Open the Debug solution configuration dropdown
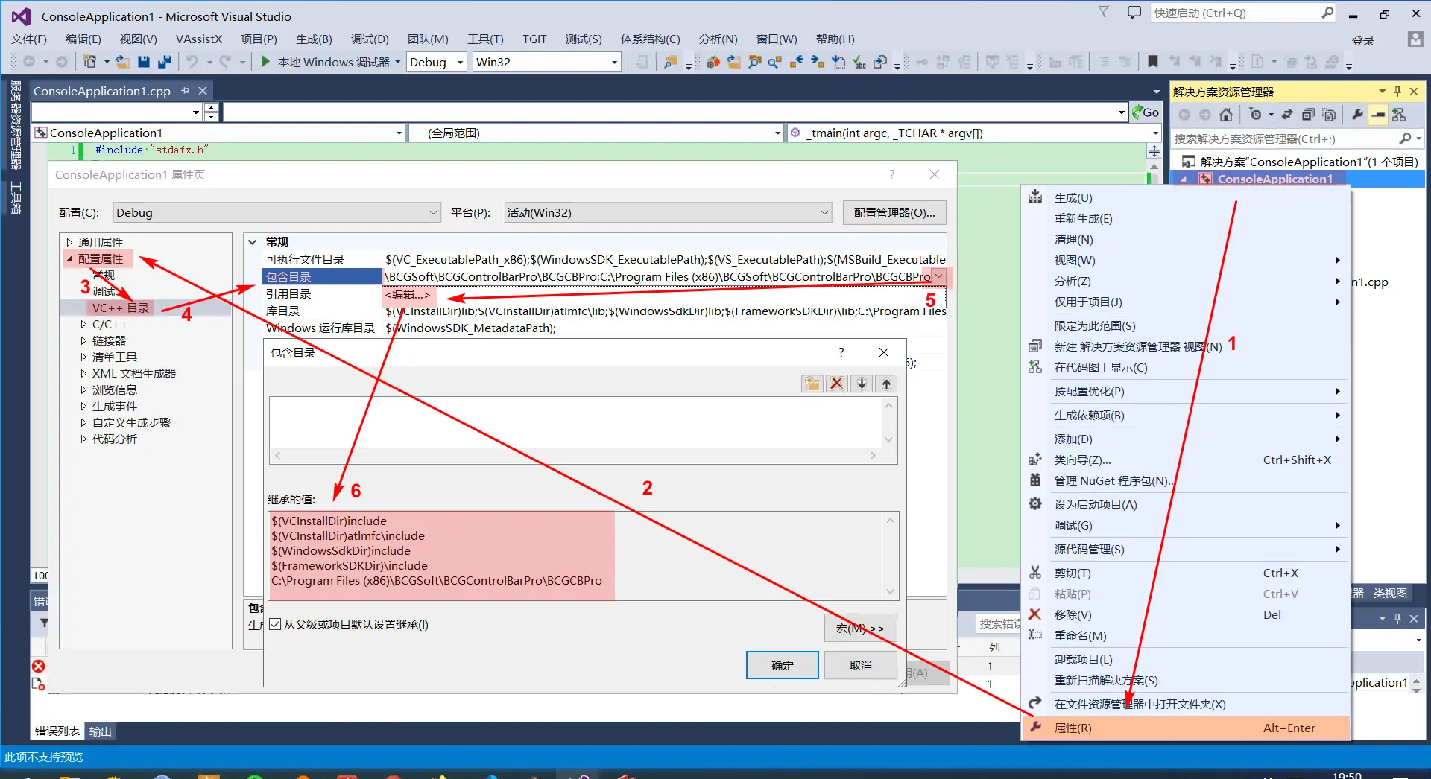Viewport: 1431px width, 779px height. pyautogui.click(x=437, y=62)
